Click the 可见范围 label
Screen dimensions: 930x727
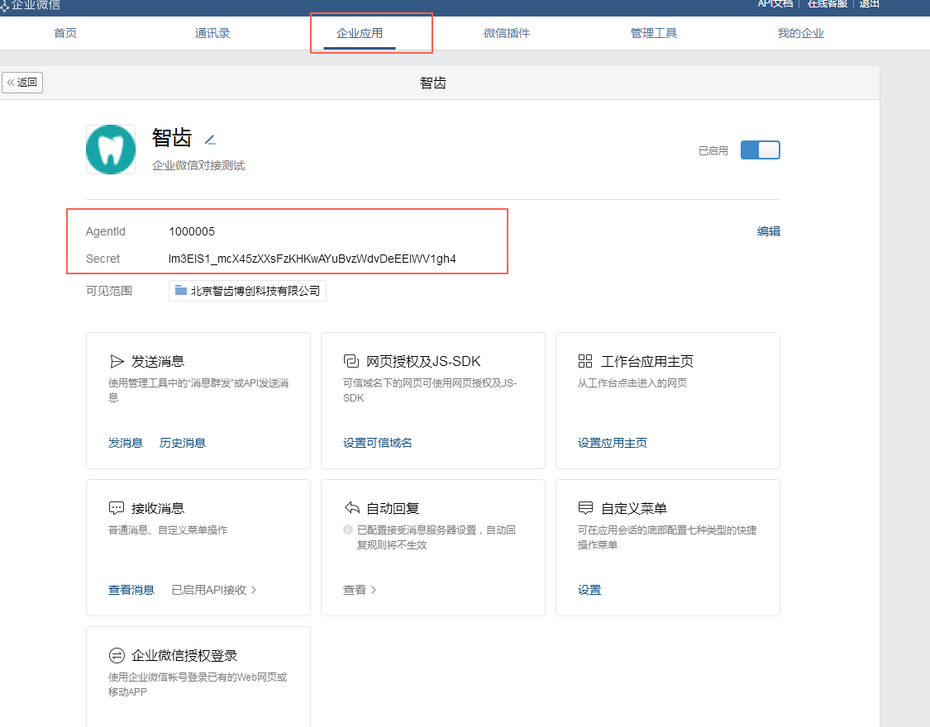pyautogui.click(x=109, y=291)
